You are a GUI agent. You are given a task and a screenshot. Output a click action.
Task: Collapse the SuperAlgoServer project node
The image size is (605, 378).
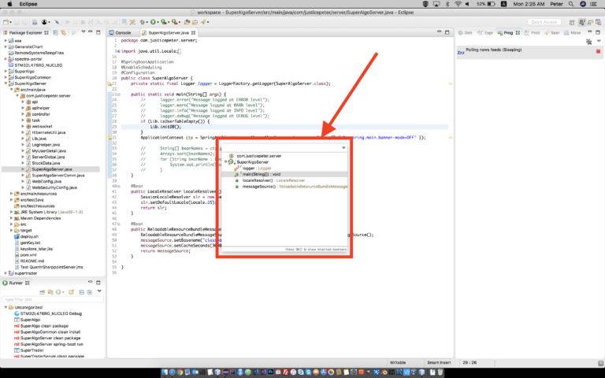[6, 83]
